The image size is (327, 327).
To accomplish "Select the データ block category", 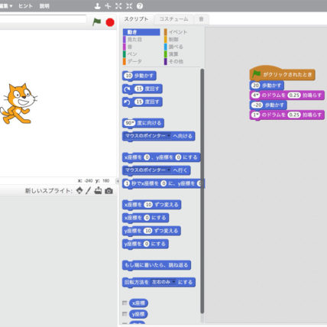I will (x=141, y=61).
